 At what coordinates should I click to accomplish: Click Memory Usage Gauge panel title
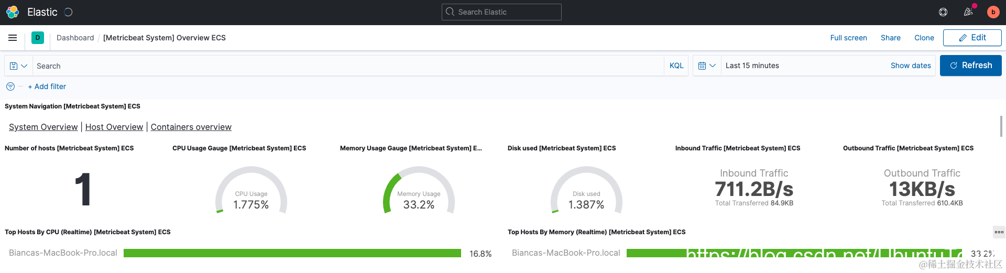(x=411, y=148)
